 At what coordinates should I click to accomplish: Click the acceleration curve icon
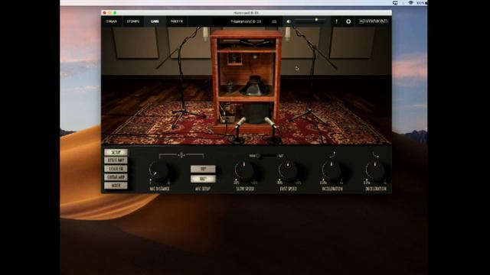point(332,154)
